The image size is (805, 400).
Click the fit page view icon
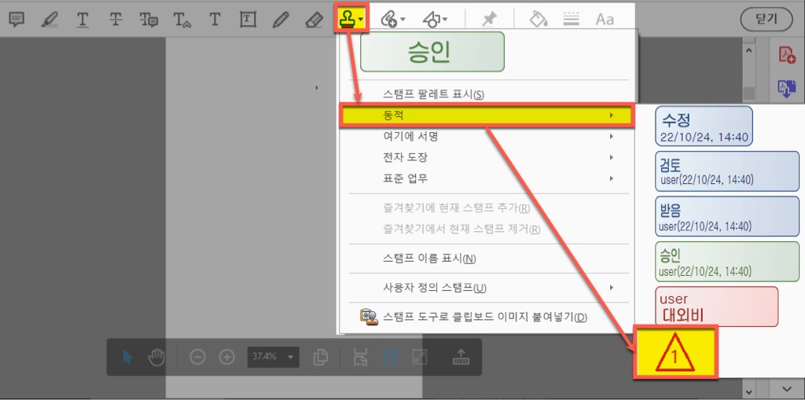[x=391, y=357]
